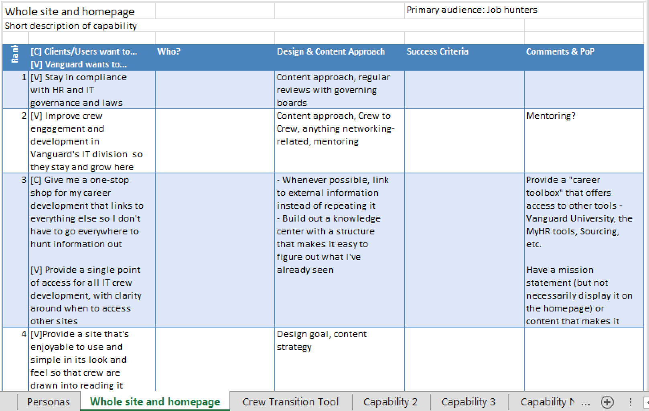Click empty Who? cell in rank 1 row
This screenshot has height=411, width=649.
[215, 90]
